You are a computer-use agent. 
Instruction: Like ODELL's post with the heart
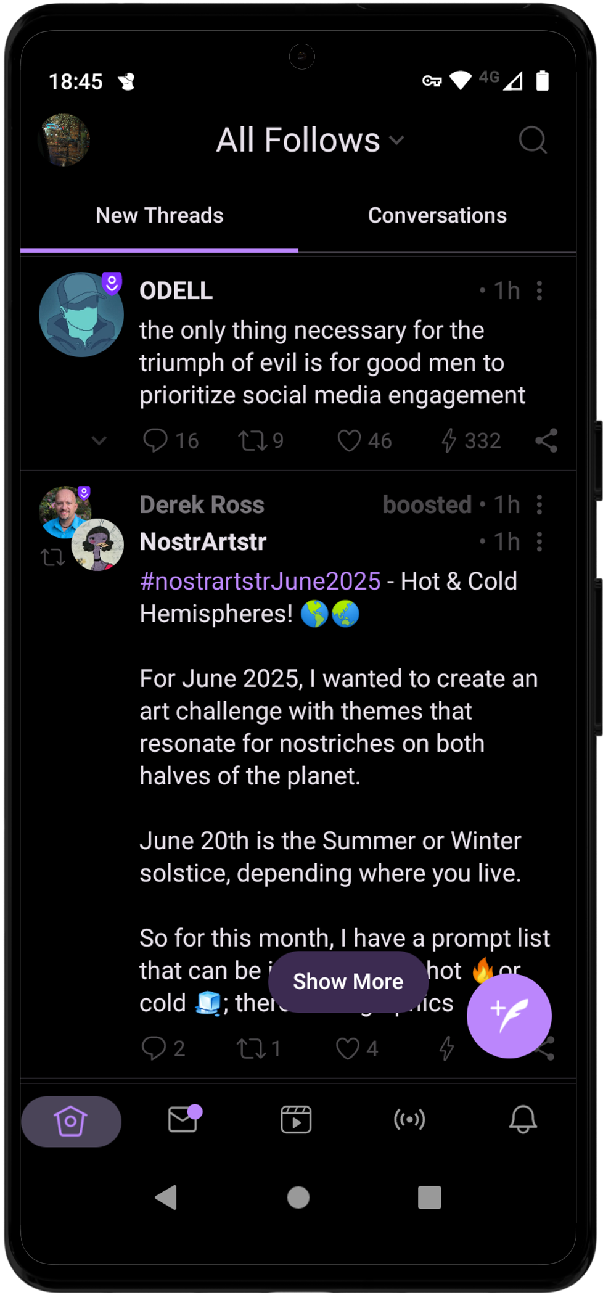point(349,440)
